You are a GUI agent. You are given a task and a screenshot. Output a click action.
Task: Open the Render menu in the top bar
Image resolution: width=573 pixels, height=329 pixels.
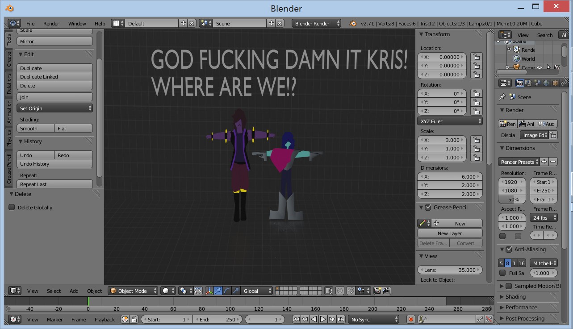click(52, 23)
